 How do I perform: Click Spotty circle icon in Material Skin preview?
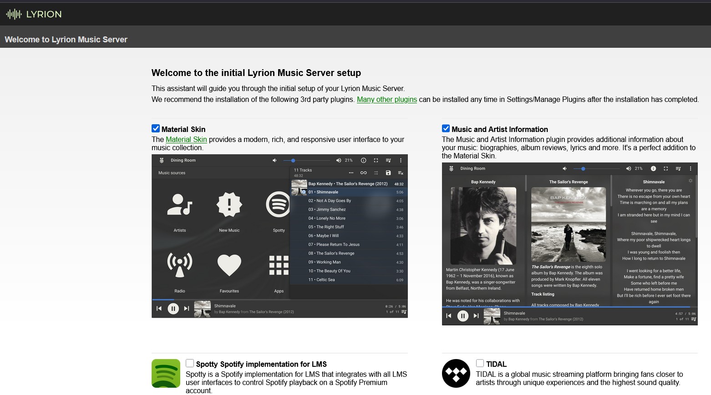(278, 205)
